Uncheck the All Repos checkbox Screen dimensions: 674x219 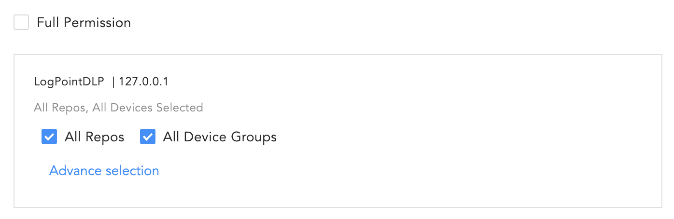coord(49,137)
